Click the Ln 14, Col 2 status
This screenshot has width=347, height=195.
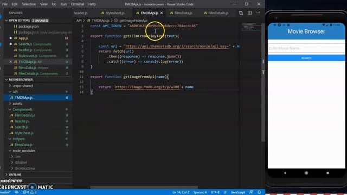pos(181,192)
